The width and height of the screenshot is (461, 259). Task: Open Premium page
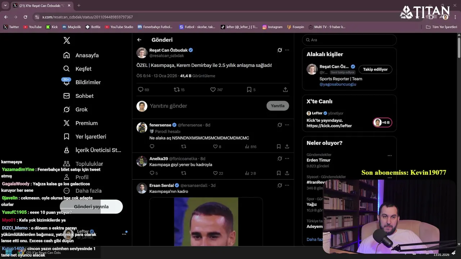click(80, 123)
